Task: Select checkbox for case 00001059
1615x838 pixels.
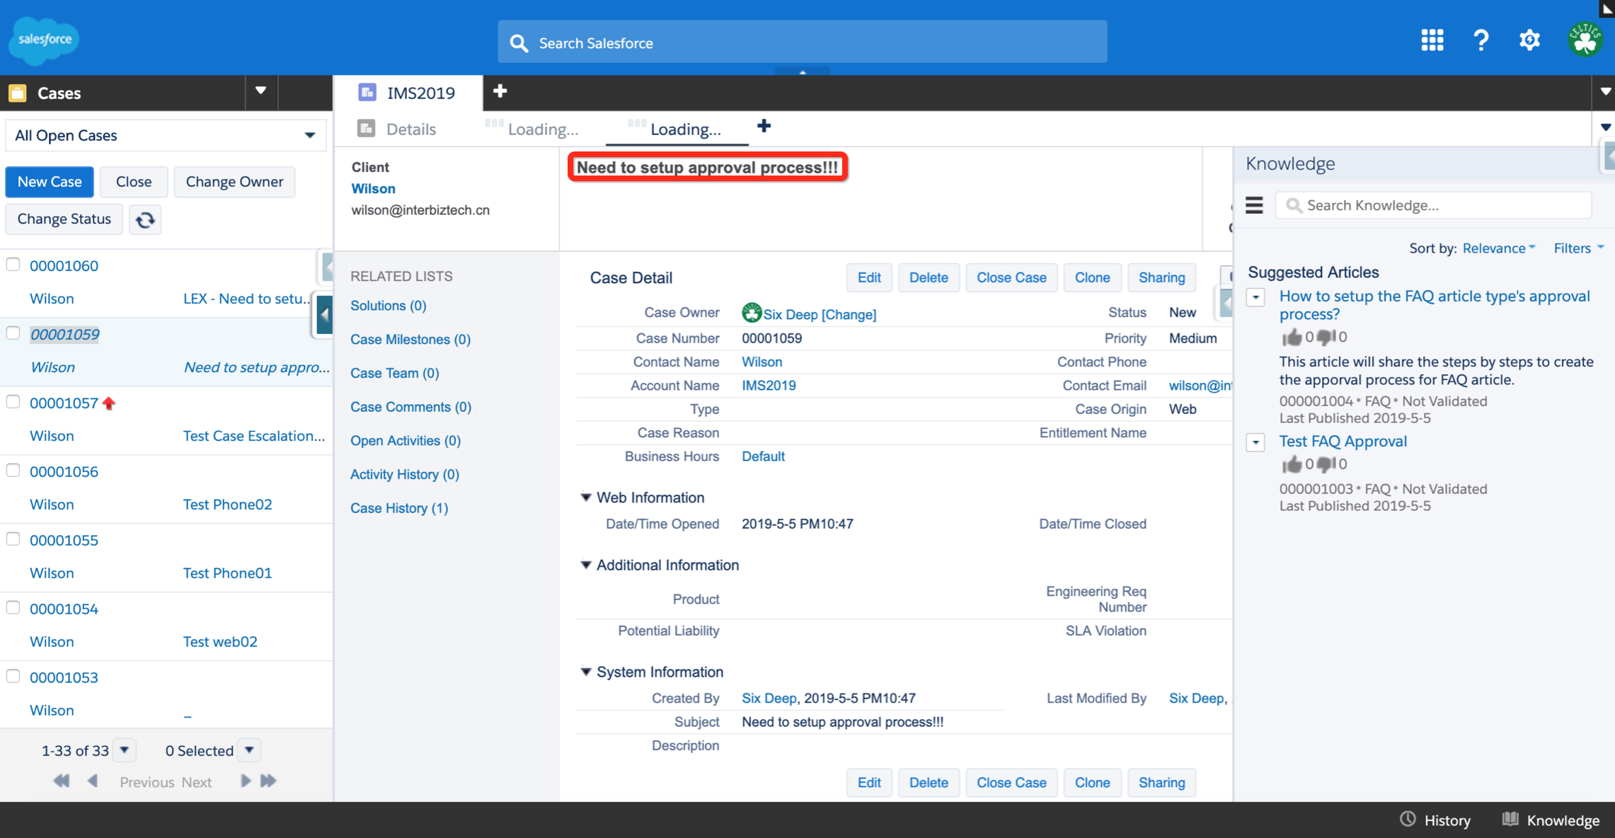Action: click(13, 333)
